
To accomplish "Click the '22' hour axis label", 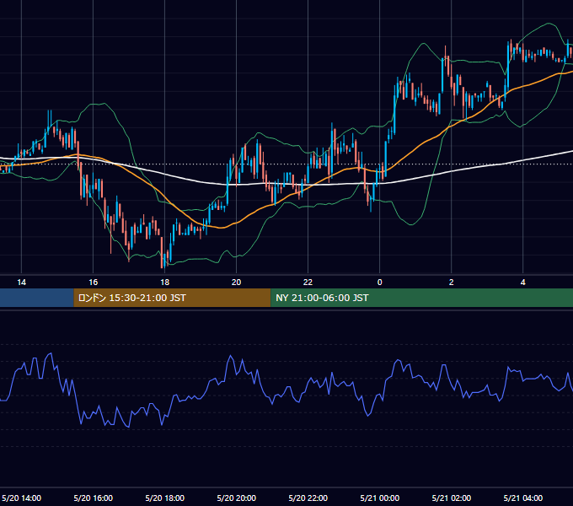I will point(308,283).
